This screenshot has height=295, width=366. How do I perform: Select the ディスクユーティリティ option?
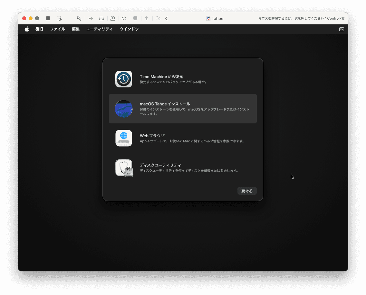coord(183,168)
